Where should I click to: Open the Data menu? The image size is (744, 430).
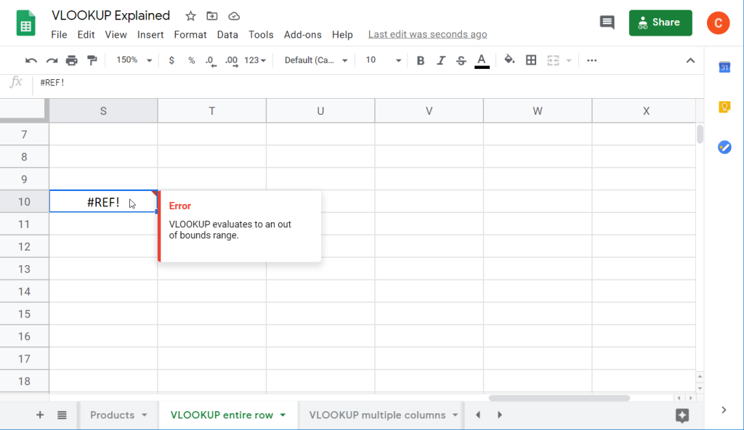pos(227,34)
